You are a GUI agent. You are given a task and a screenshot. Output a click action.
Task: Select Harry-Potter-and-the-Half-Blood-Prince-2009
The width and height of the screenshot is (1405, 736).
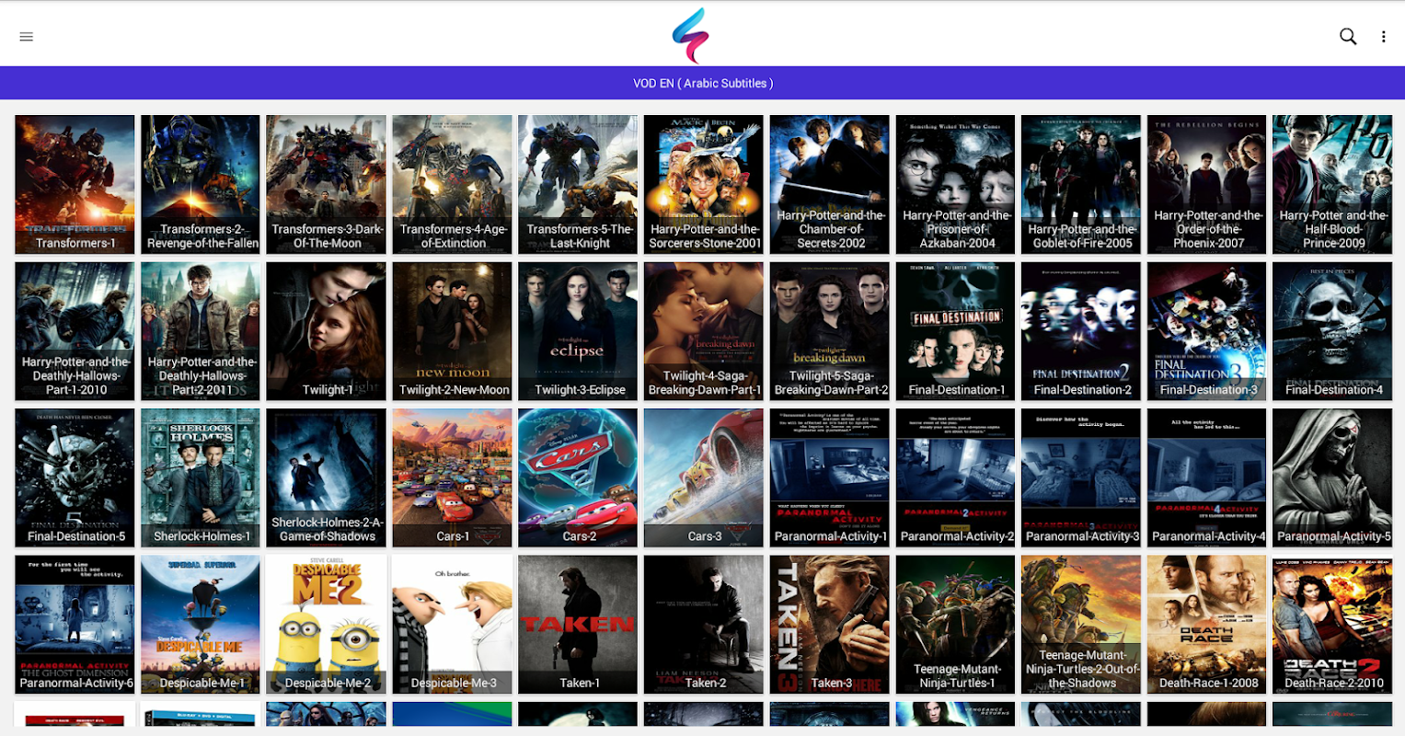[x=1332, y=184]
